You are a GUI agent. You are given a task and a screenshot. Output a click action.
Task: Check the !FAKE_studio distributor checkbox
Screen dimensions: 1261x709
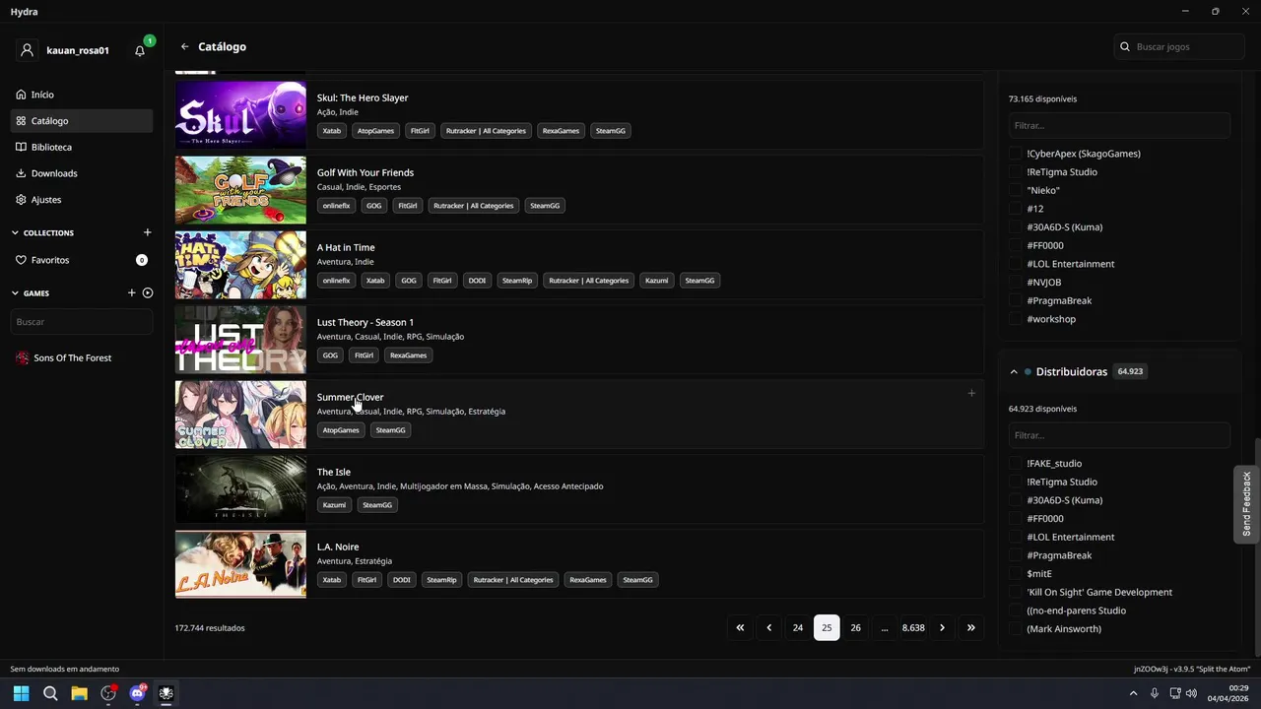(x=1015, y=463)
